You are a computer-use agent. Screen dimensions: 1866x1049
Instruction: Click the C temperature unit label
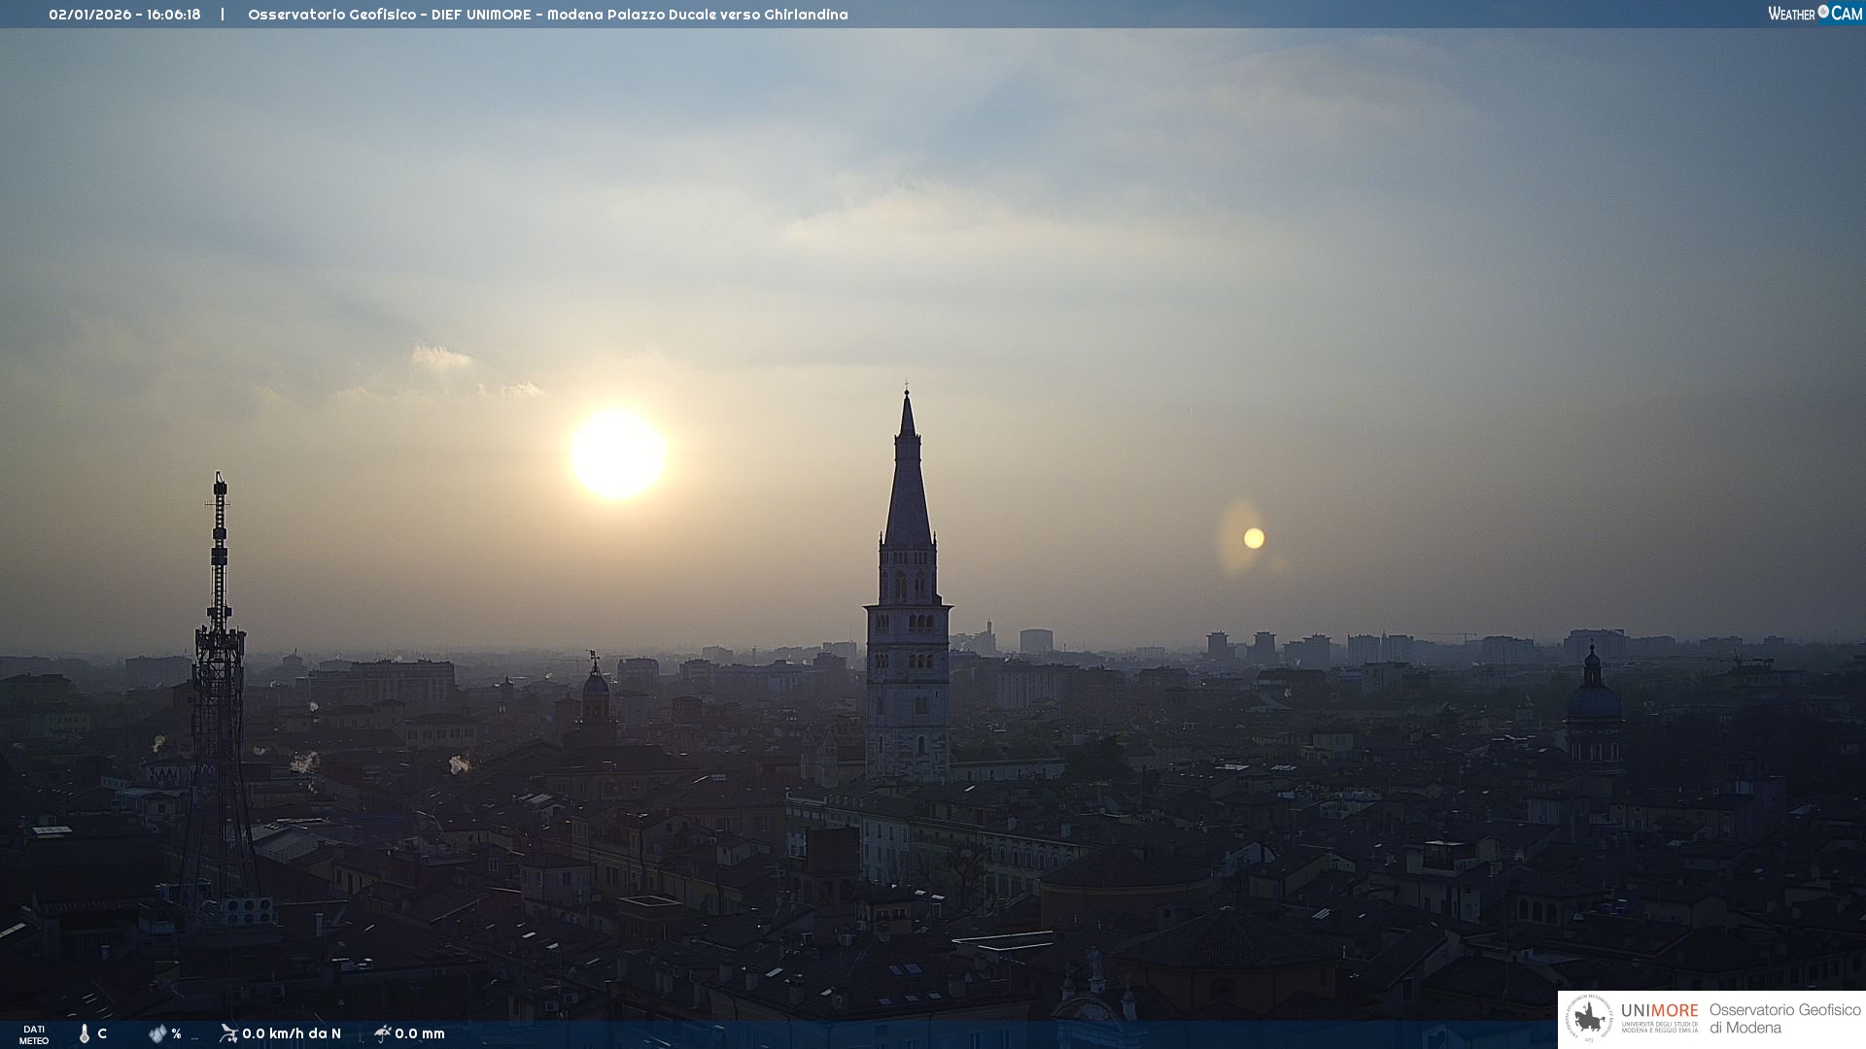(102, 1033)
